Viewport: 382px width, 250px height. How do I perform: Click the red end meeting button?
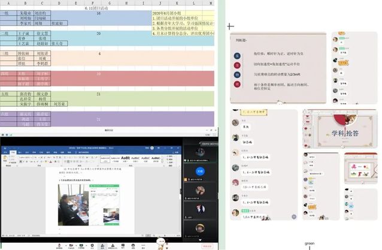point(206,246)
